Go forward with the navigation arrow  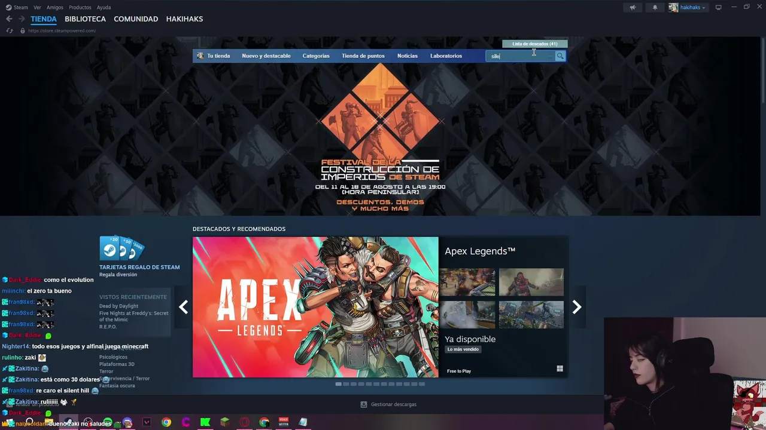[22, 19]
